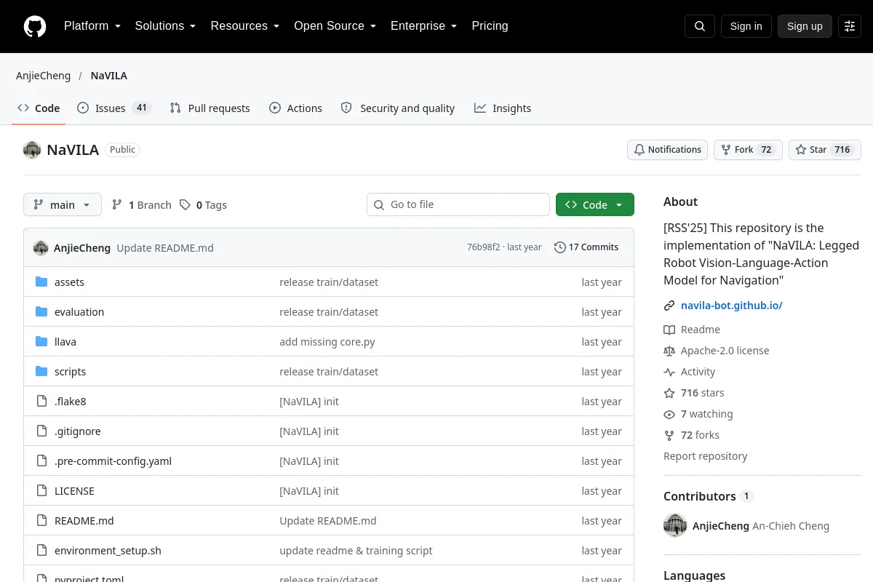Open commit hash 76b98f2
This screenshot has height=582, width=873.
484,247
